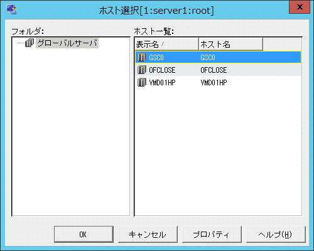
Task: Click the server icon in the VMD01HP row
Action: (x=142, y=82)
